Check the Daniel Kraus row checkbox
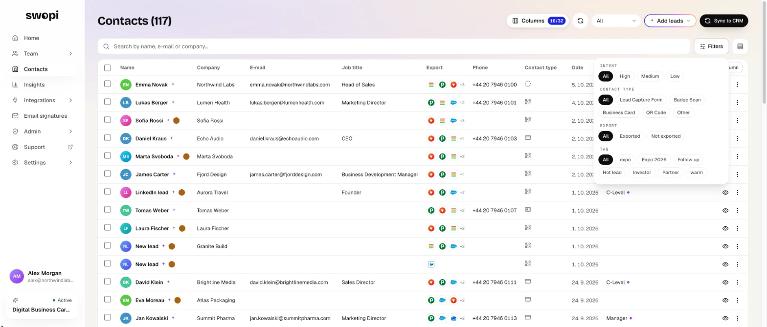The width and height of the screenshot is (767, 327). pos(108,138)
